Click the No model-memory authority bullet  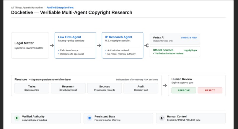click(121, 54)
